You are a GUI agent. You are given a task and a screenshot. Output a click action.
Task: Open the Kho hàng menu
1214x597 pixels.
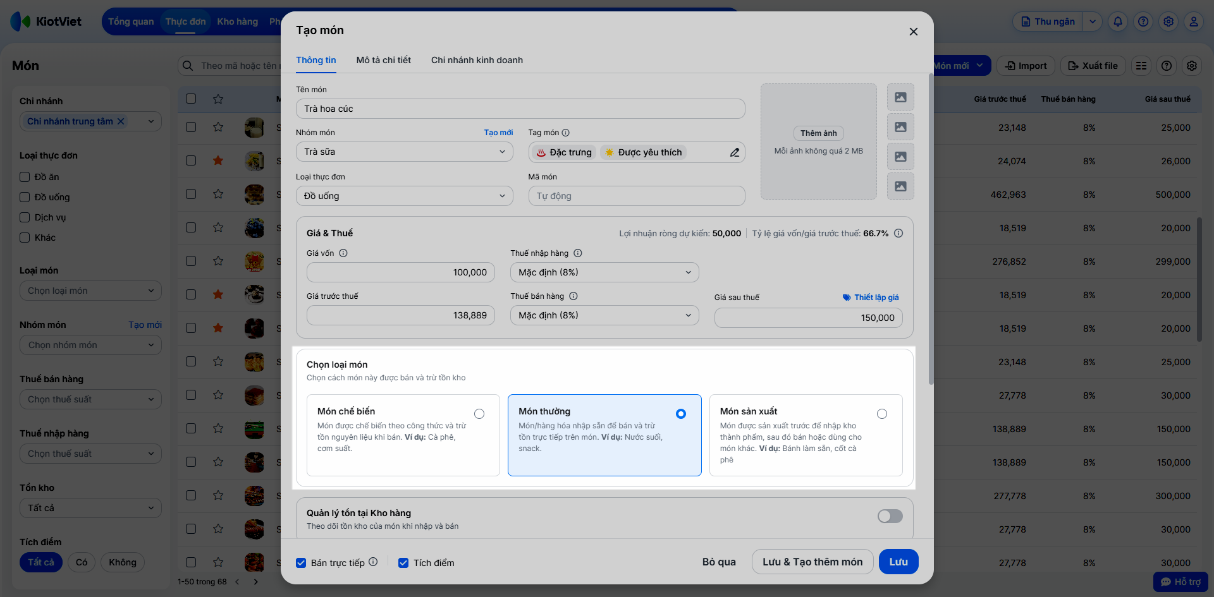(238, 21)
